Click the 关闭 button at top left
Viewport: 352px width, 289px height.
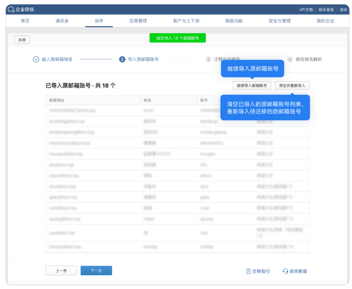[22, 40]
